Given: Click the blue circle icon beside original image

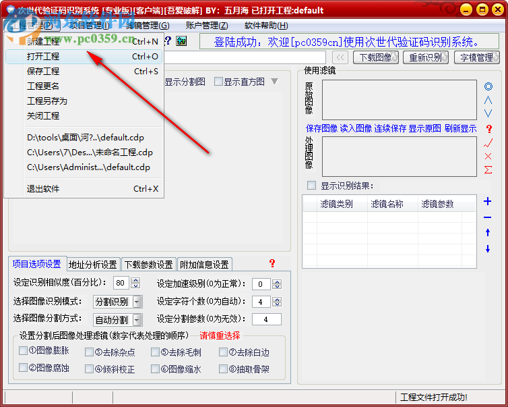Looking at the screenshot, I should [x=488, y=86].
